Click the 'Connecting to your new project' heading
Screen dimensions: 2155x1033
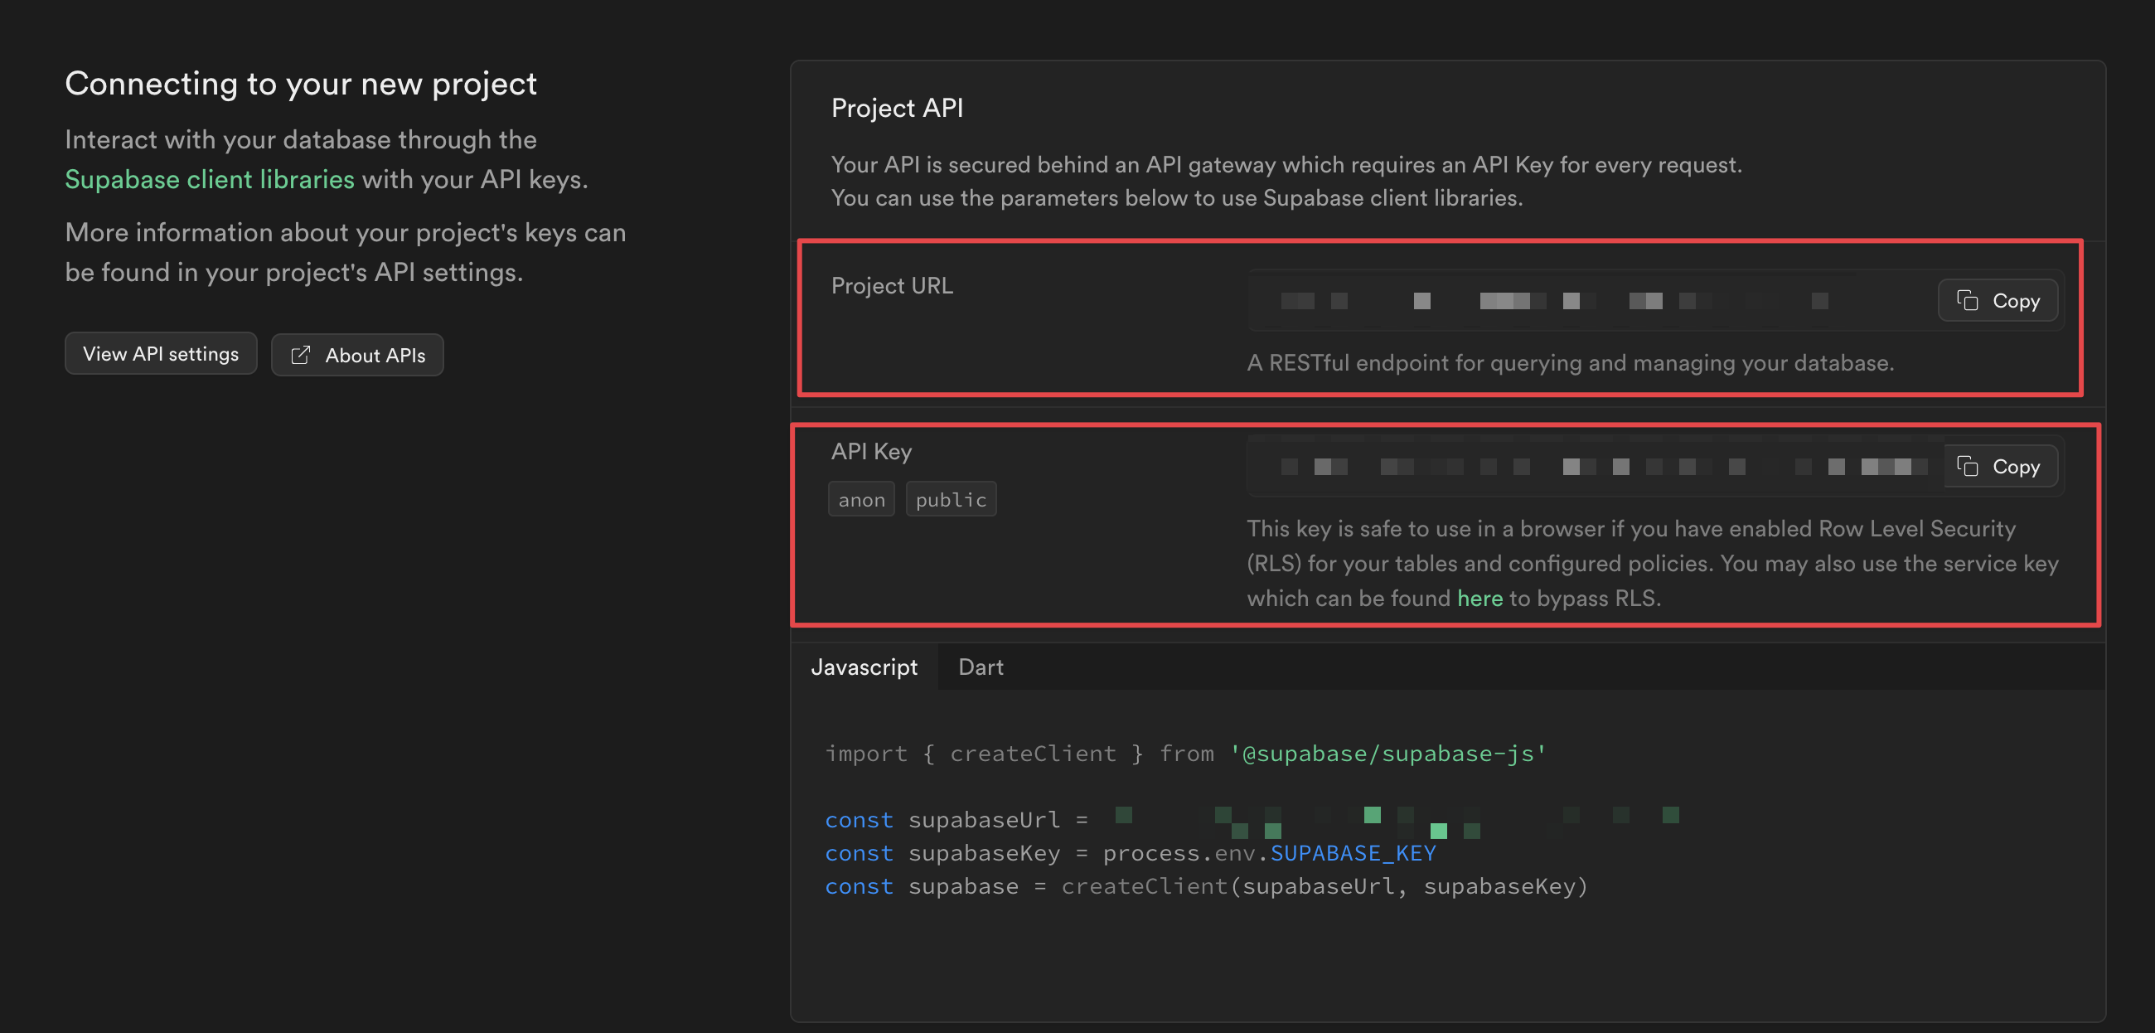300,84
